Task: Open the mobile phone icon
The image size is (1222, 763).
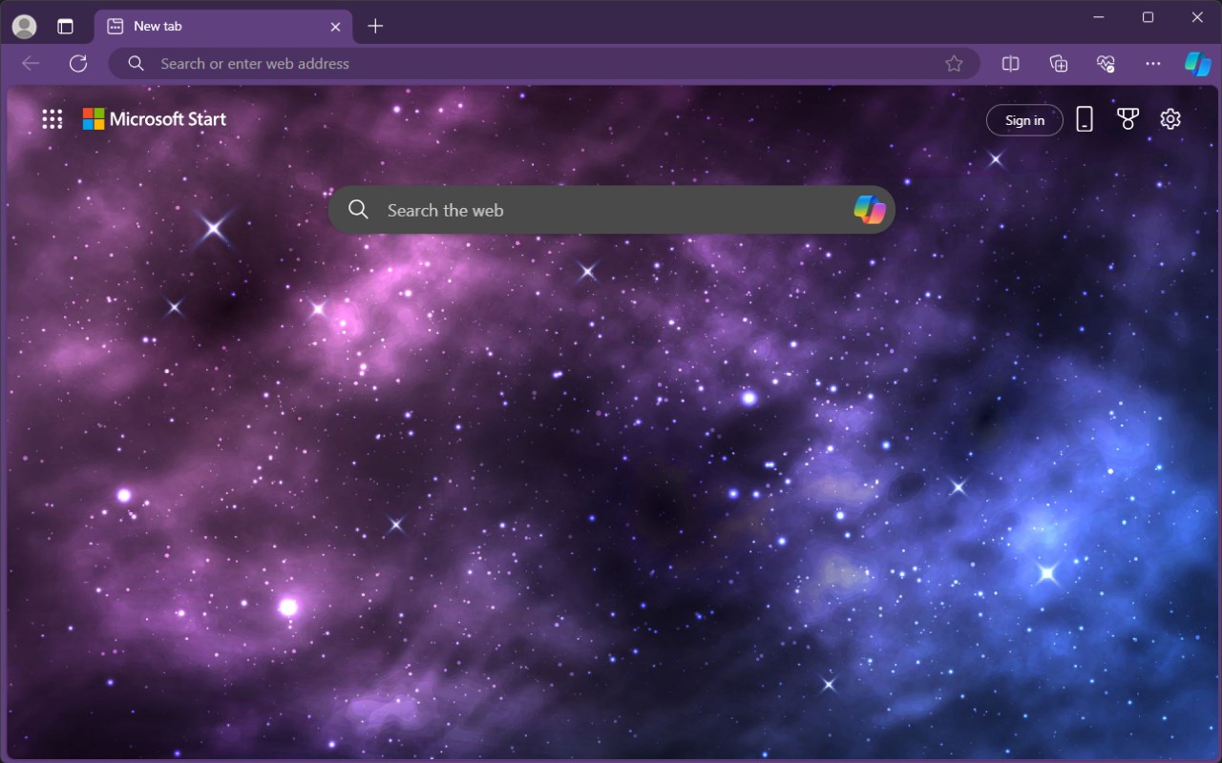Action: click(1085, 119)
